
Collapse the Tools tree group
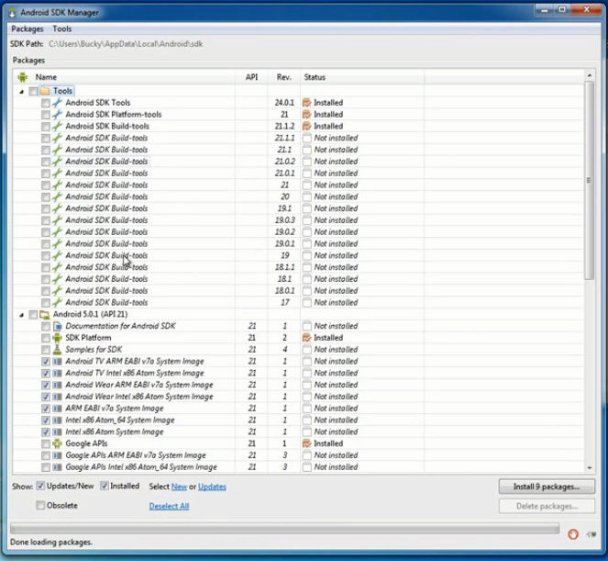(22, 92)
